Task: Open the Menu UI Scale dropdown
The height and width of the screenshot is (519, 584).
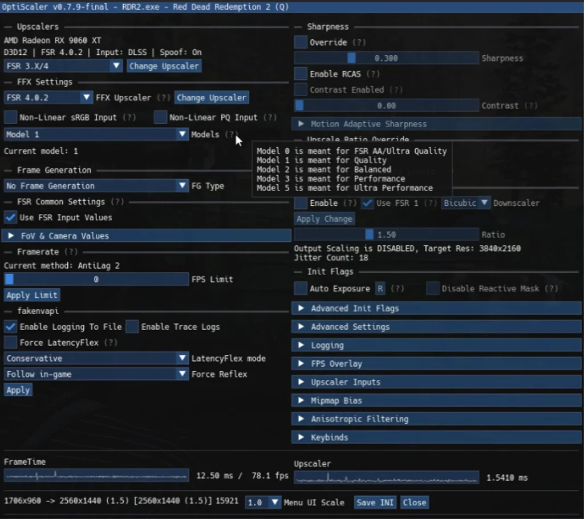Action: pos(263,502)
